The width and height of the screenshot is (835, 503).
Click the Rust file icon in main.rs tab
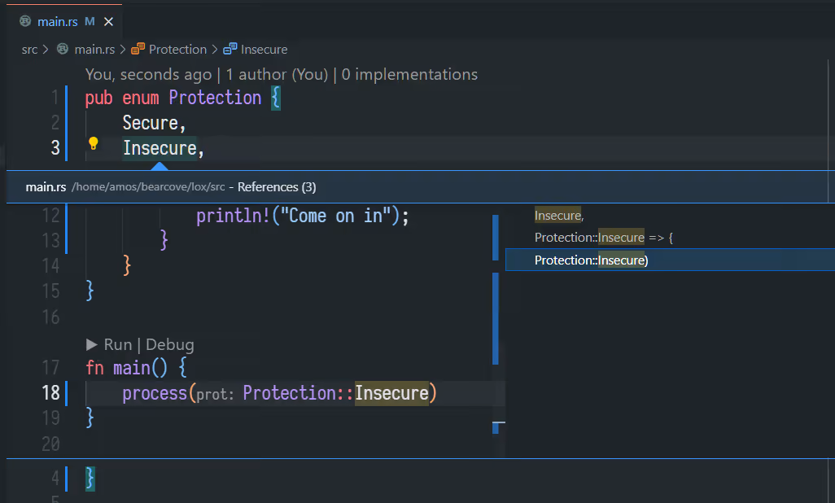point(25,21)
